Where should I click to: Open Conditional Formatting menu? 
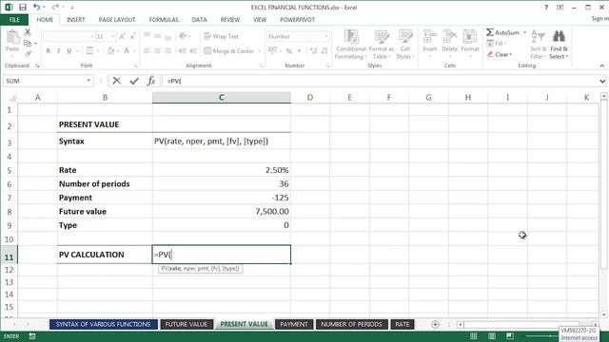[x=351, y=45]
